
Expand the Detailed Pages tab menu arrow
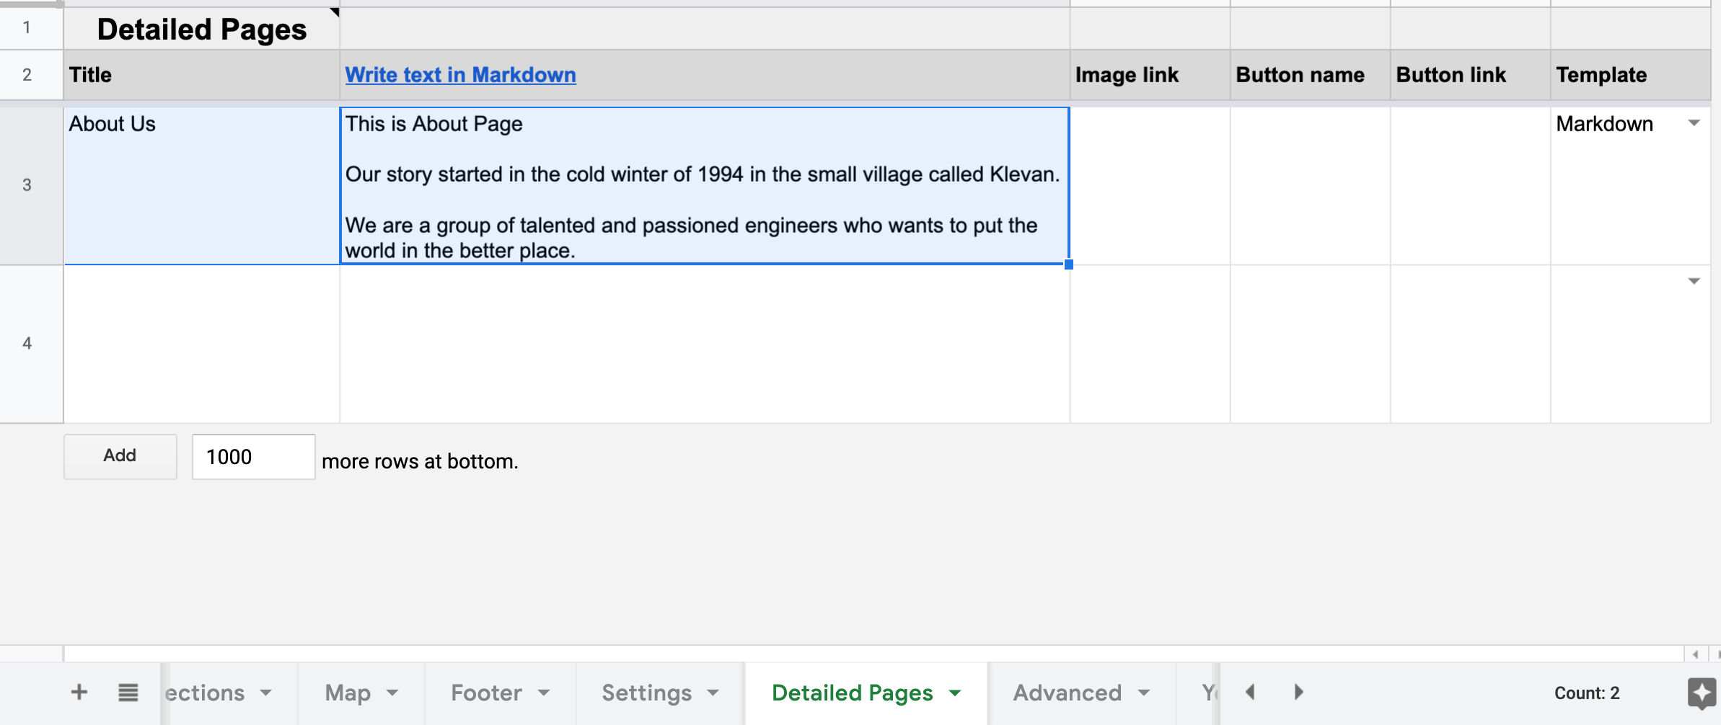click(955, 693)
